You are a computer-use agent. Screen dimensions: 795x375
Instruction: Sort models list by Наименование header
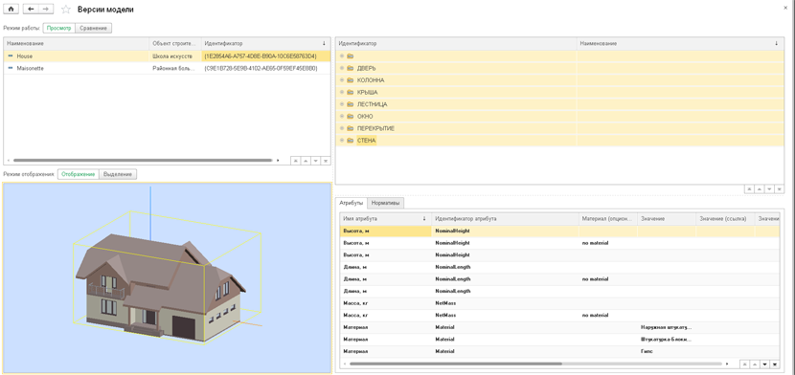77,43
